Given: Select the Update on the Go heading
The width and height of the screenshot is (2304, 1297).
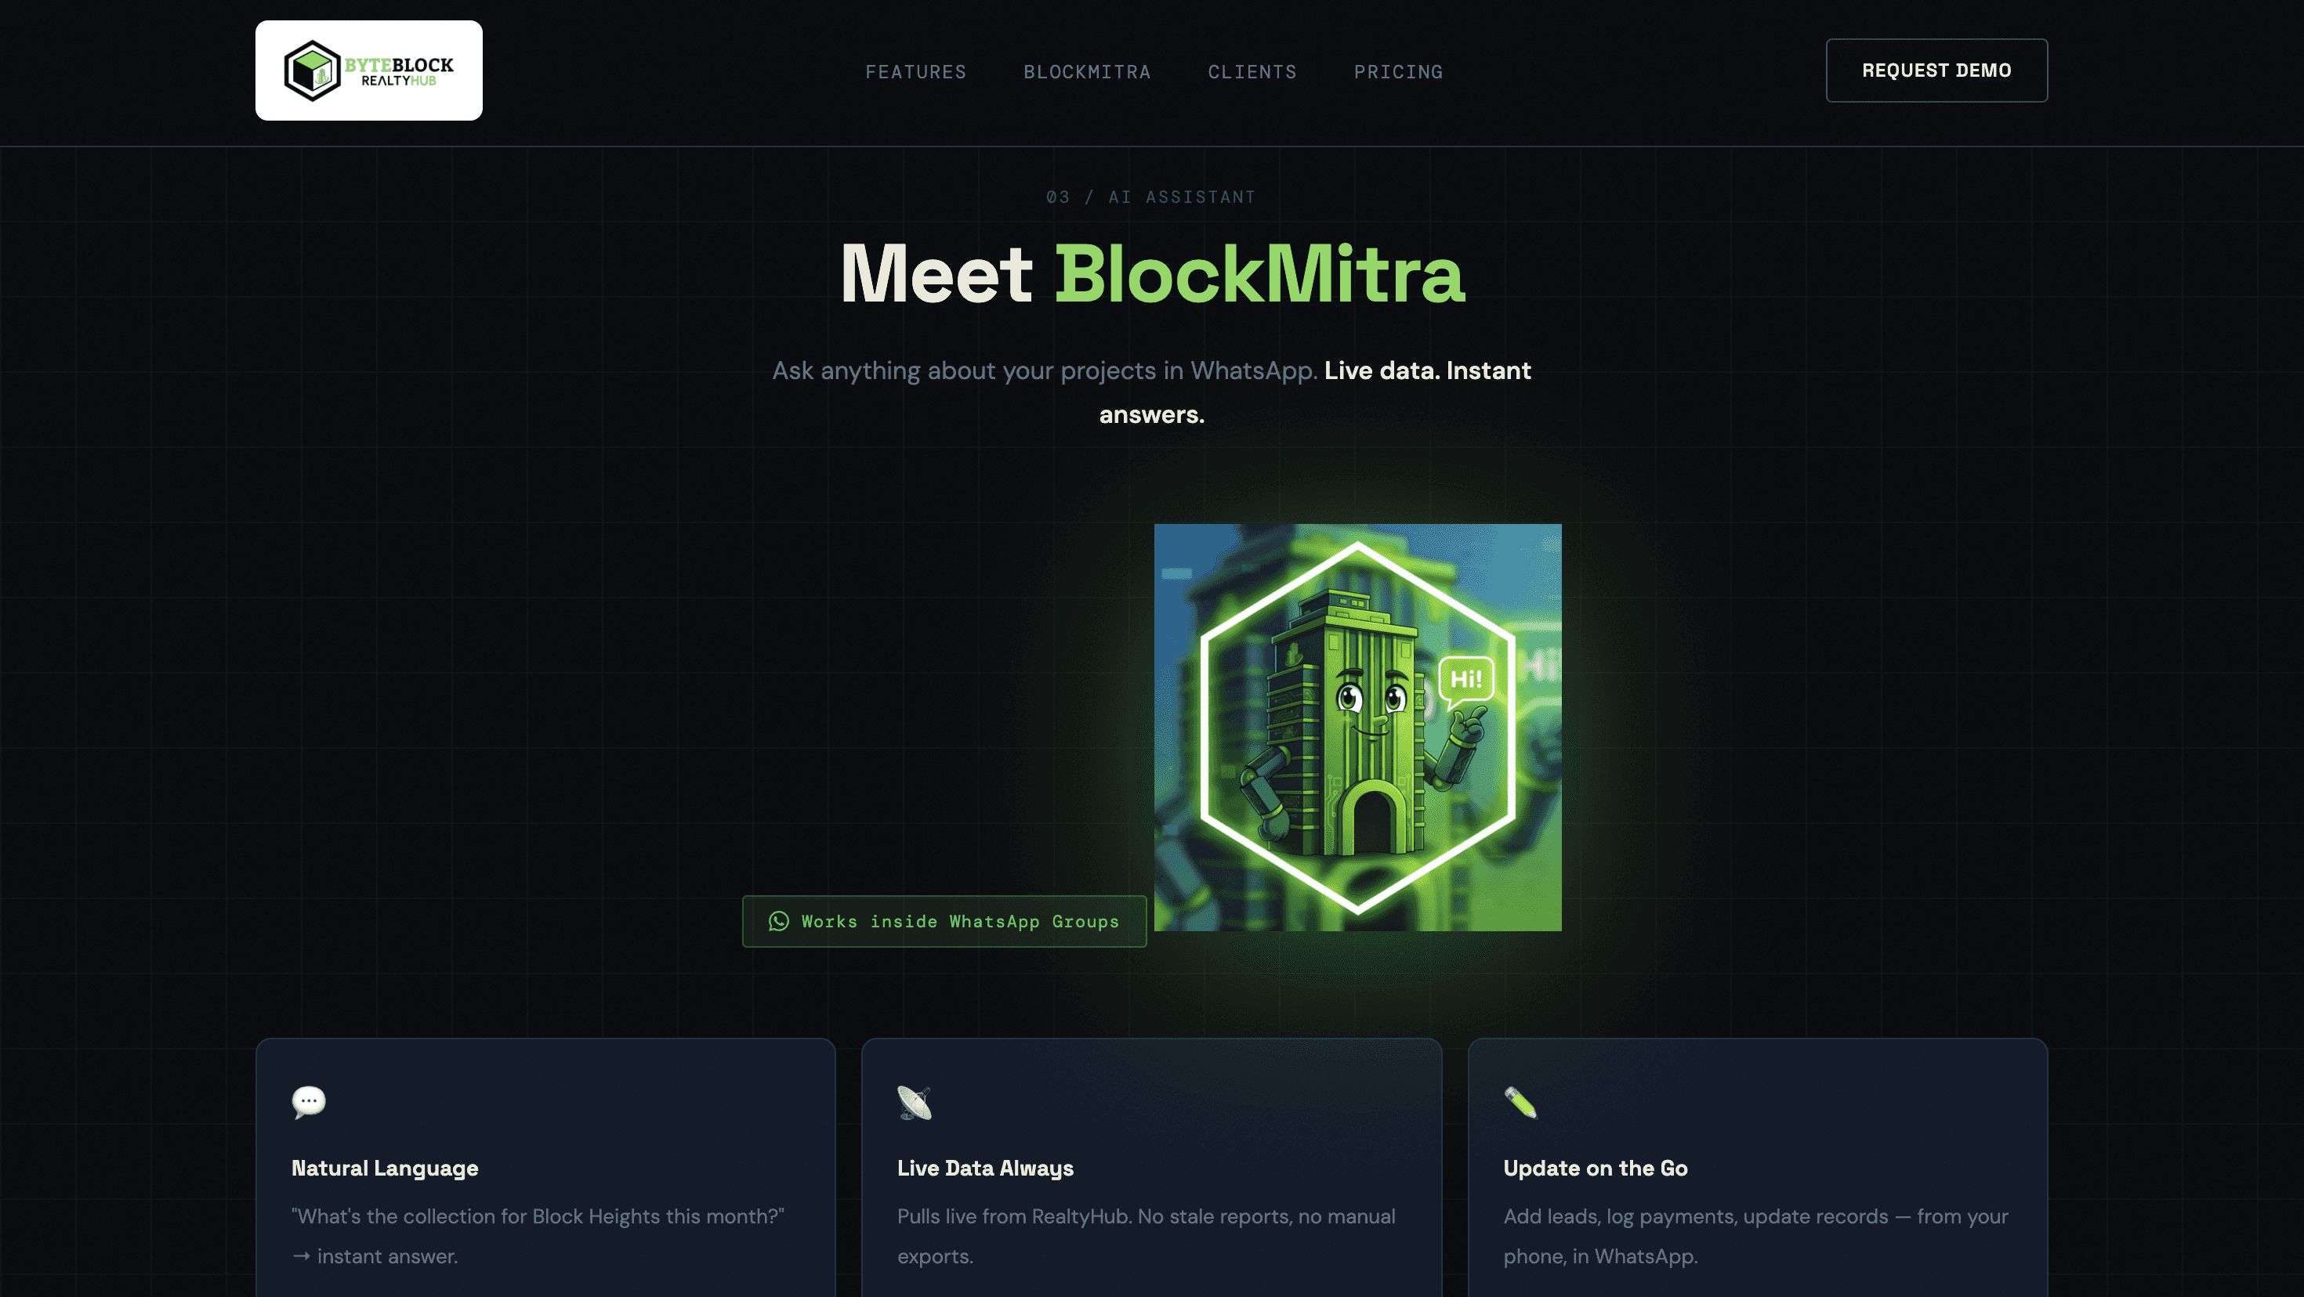Looking at the screenshot, I should pyautogui.click(x=1595, y=1168).
